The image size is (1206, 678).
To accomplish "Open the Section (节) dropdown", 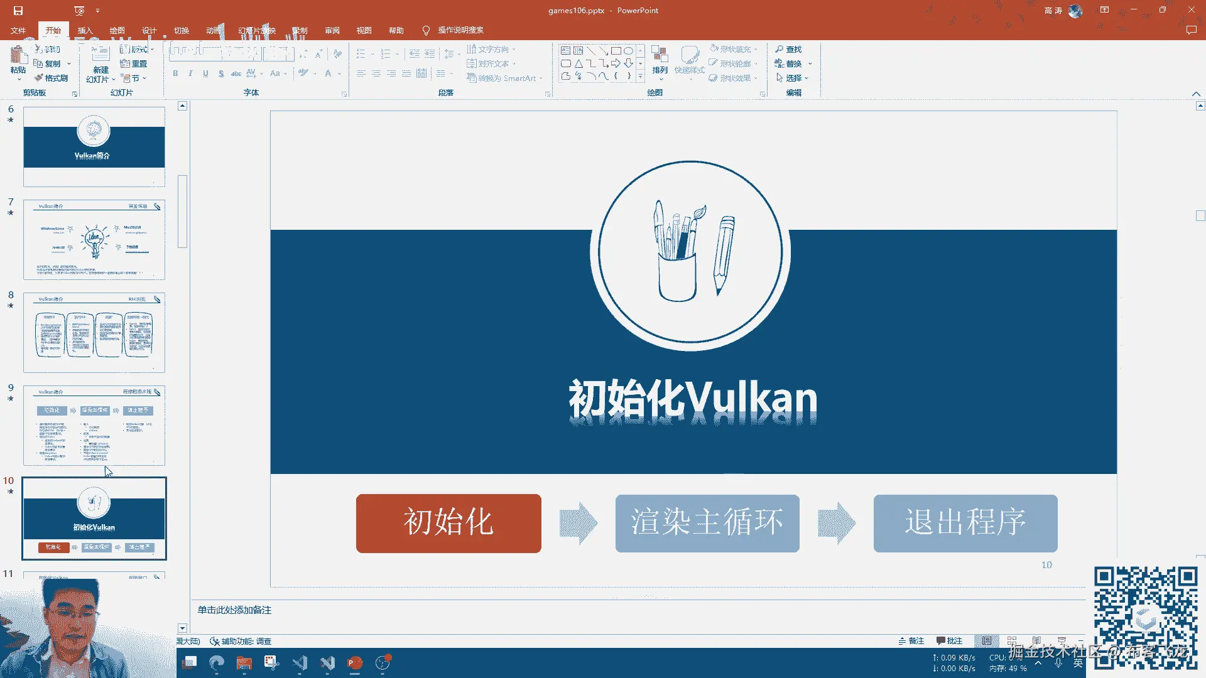I will tap(134, 78).
